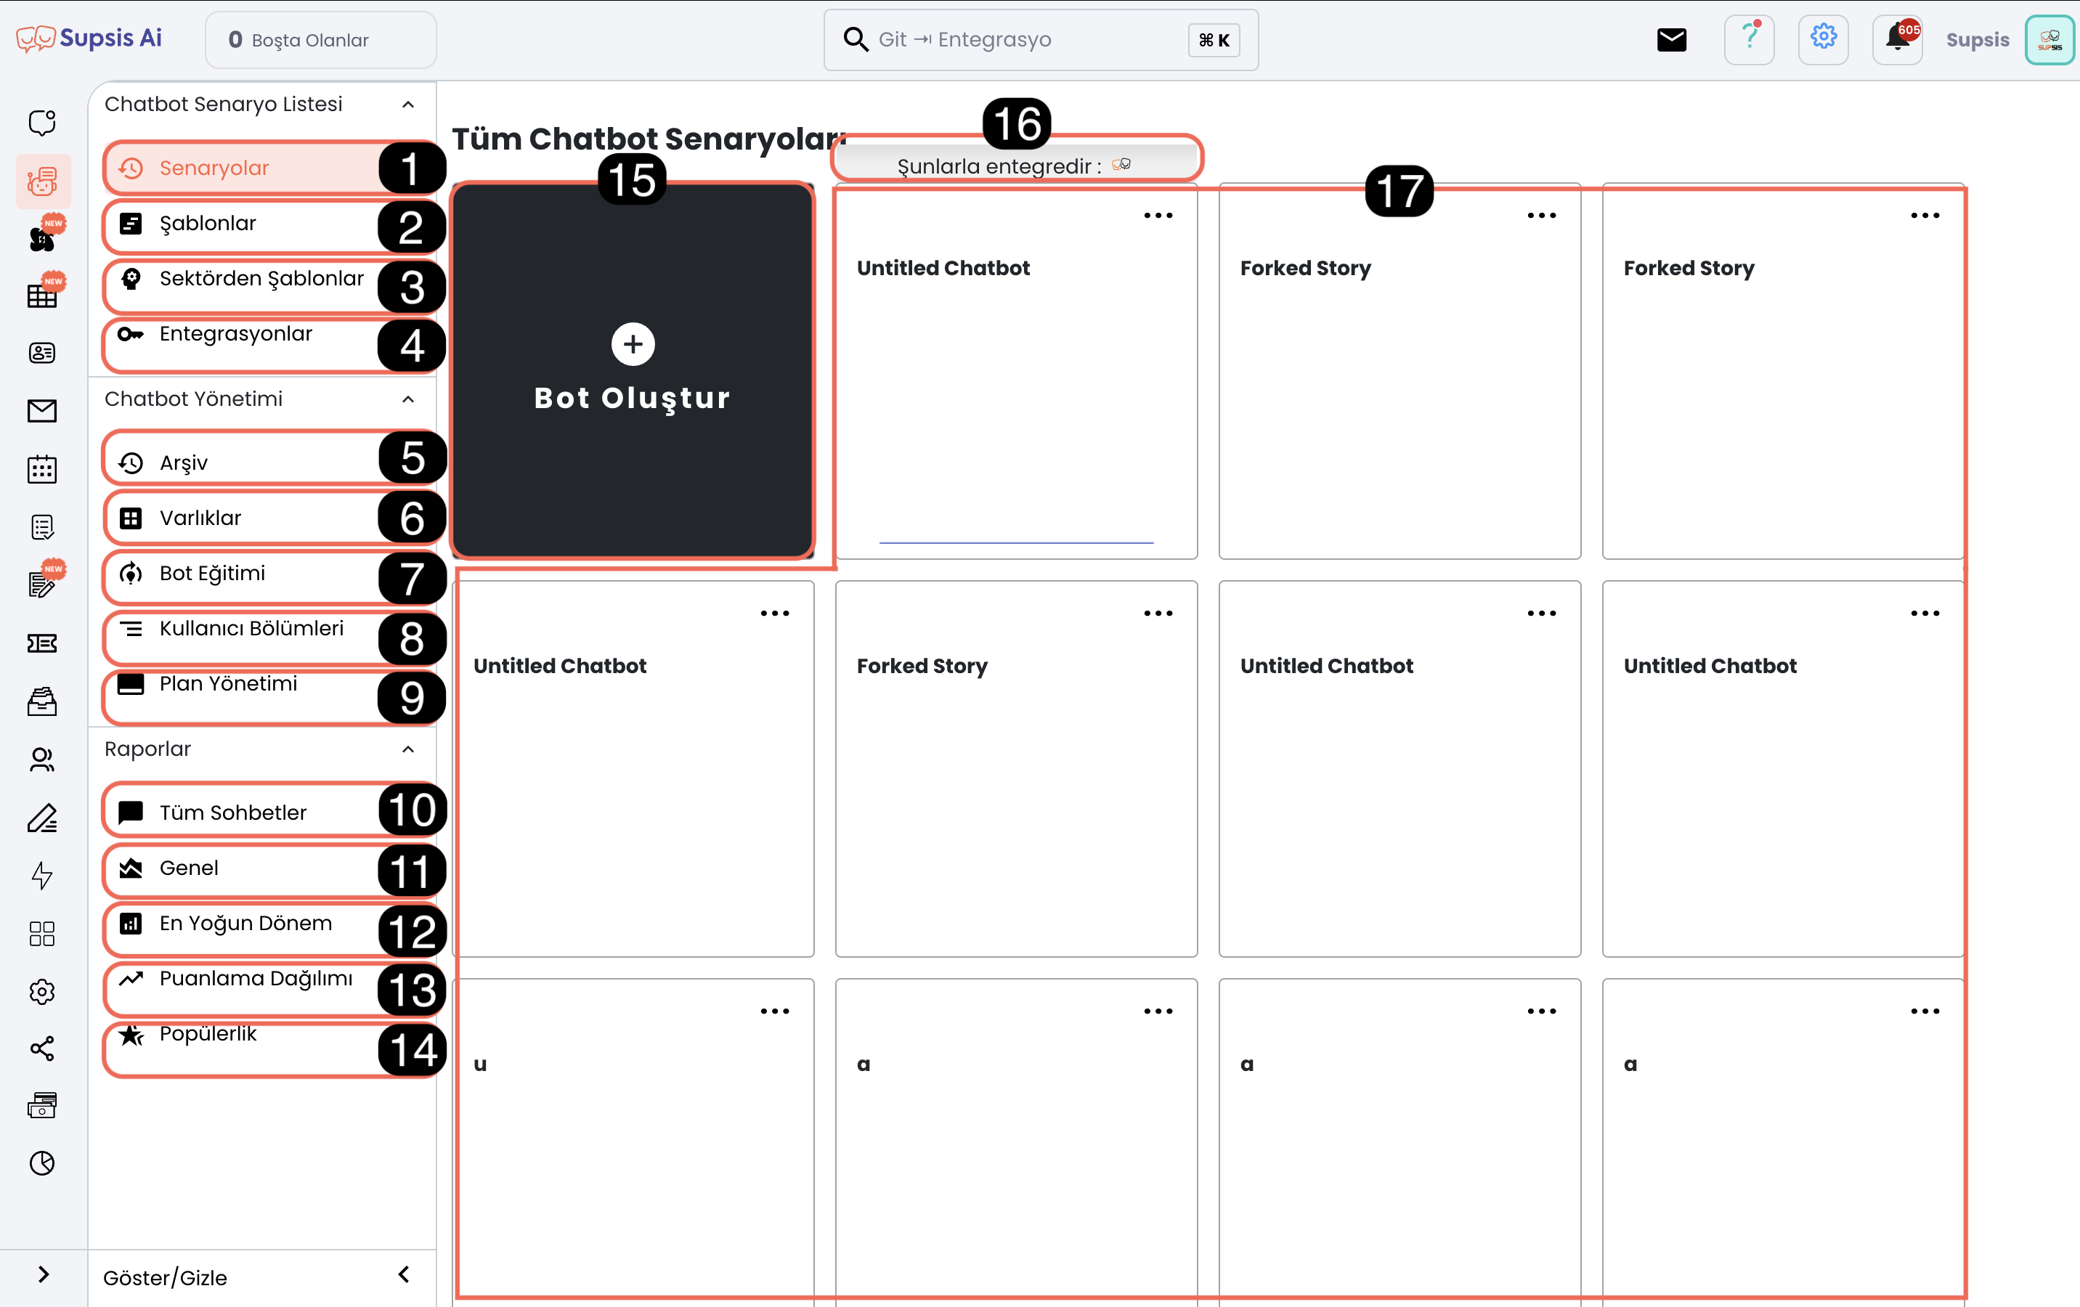Open the payment card icon in left rail

(41, 1106)
